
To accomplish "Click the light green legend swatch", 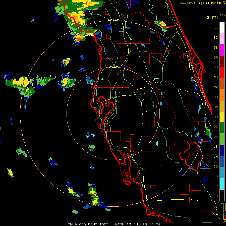I will pyautogui.click(x=222, y=139).
